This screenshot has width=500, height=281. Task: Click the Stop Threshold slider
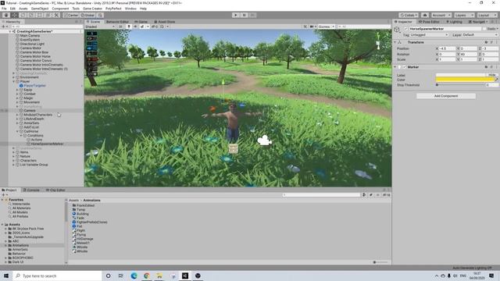click(461, 85)
